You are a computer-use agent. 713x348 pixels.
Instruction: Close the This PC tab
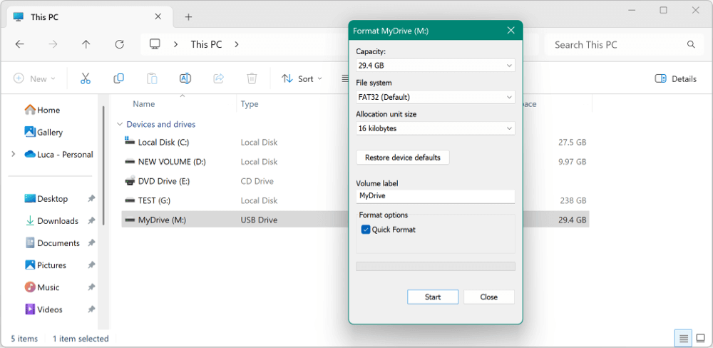coord(158,17)
